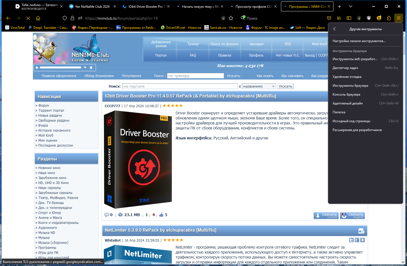Select 'Настройка панели инструментов...' menu entry
This screenshot has height=266, width=407.
[365, 41]
